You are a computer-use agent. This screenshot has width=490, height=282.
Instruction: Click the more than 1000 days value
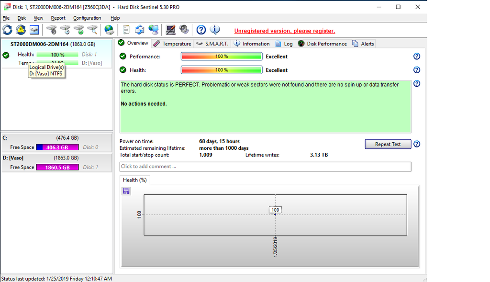224,148
